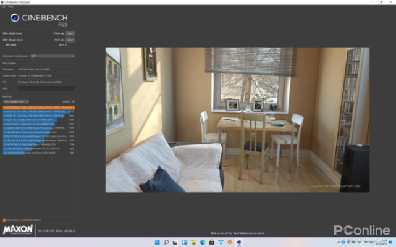Open Task View from the taskbar
Viewport: 396px width, 247px height.
(175, 242)
